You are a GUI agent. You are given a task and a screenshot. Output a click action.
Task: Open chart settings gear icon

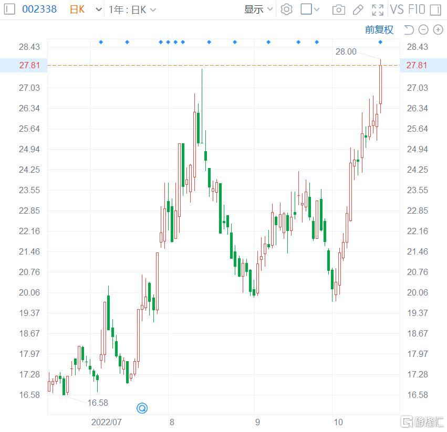pyautogui.click(x=286, y=9)
